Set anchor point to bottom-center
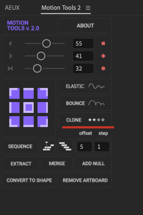The image size is (143, 215). (x=29, y=122)
